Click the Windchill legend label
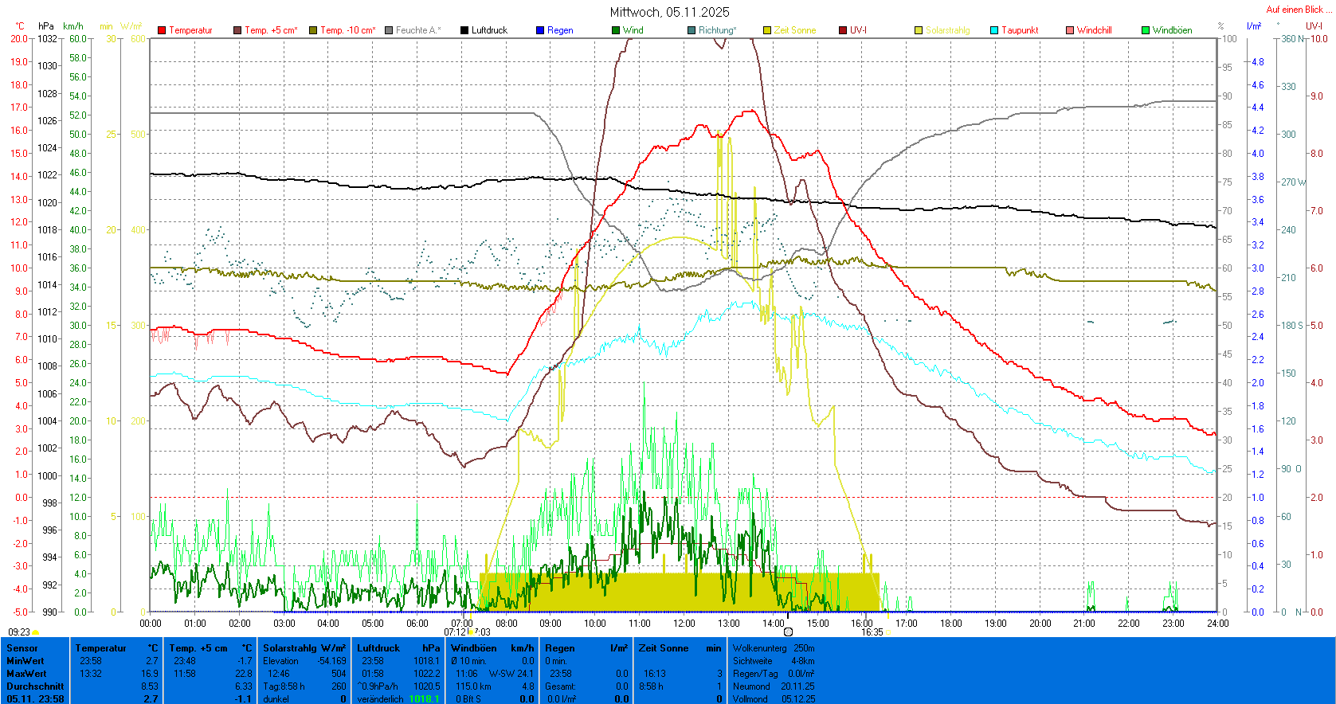The width and height of the screenshot is (1336, 704). (1094, 30)
